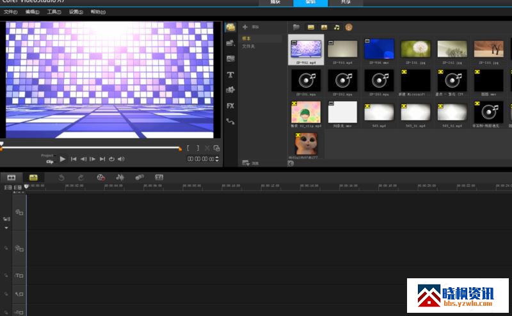This screenshot has width=512, height=316.
Task: Select the SP-V02.mp4 video thumbnail
Action: pyautogui.click(x=306, y=49)
